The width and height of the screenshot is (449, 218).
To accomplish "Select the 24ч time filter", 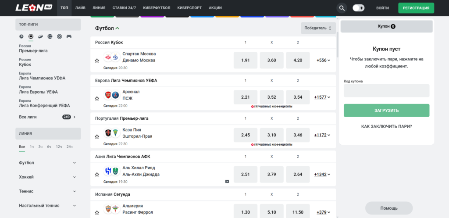I will pos(70,147).
